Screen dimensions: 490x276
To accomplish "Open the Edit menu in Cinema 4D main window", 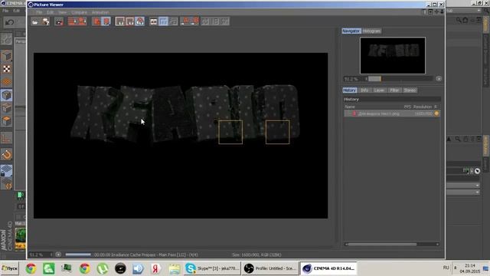I will click(x=16, y=11).
